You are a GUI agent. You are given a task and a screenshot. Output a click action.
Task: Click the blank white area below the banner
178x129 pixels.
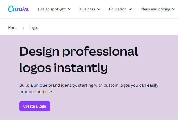click(89, 124)
